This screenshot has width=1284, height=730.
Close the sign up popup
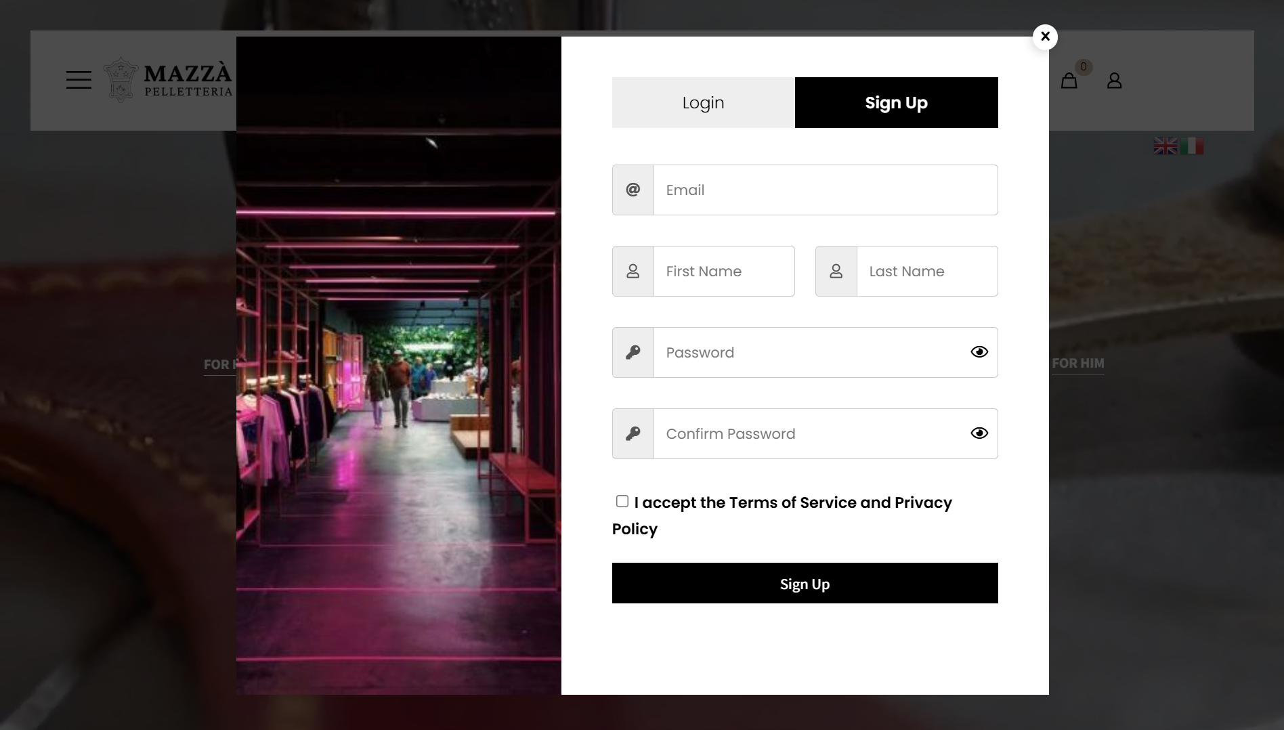[1045, 37]
